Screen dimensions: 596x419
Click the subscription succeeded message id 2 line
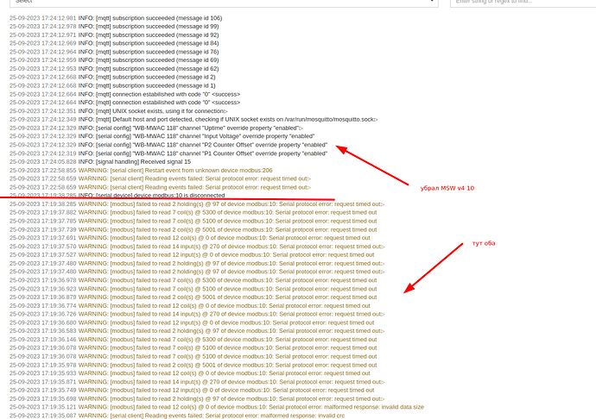coord(112,77)
